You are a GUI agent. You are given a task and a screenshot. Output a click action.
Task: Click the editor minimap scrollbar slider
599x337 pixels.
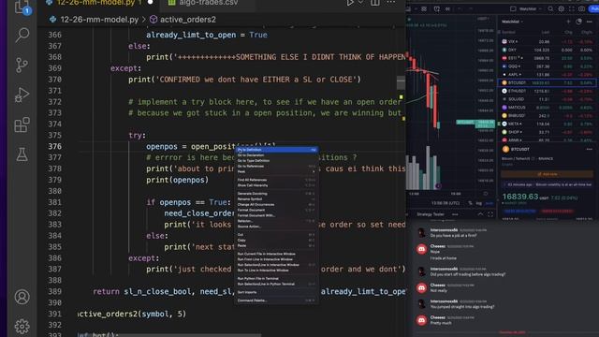[401, 82]
